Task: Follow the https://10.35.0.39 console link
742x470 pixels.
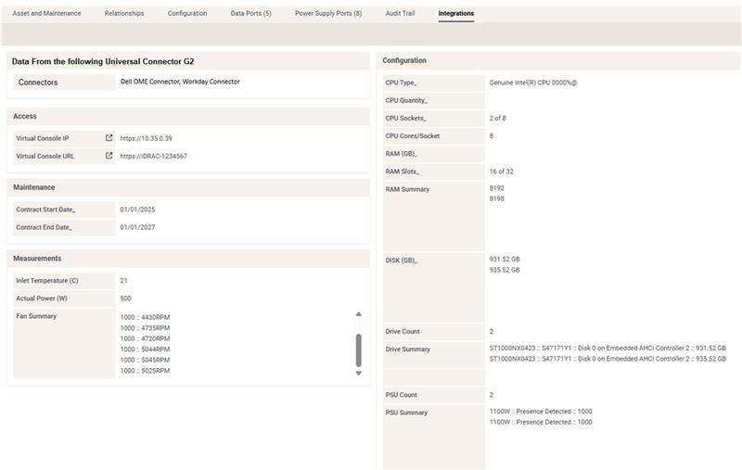Action: 146,138
